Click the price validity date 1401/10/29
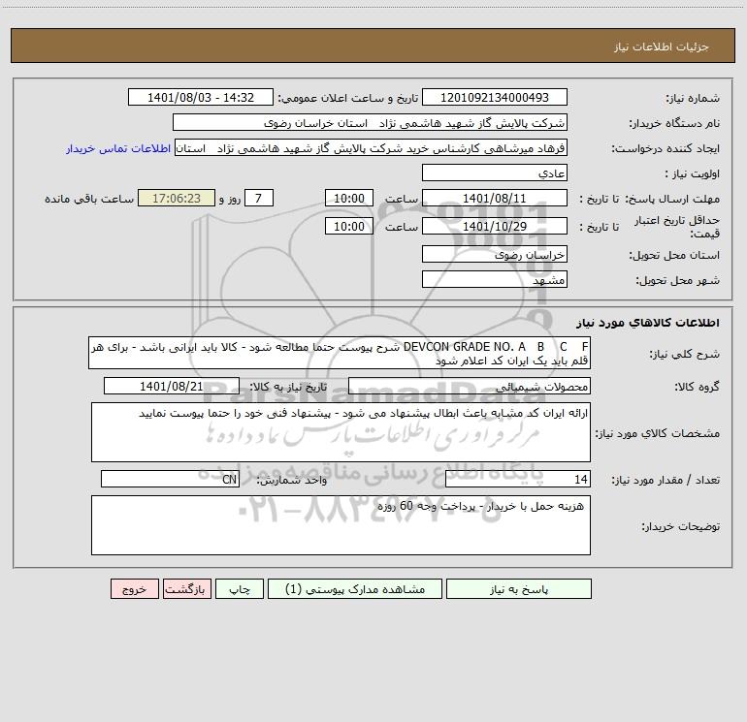Image resolution: width=747 pixels, height=722 pixels. pos(495,226)
